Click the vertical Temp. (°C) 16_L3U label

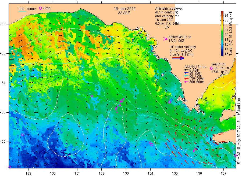[231, 34]
